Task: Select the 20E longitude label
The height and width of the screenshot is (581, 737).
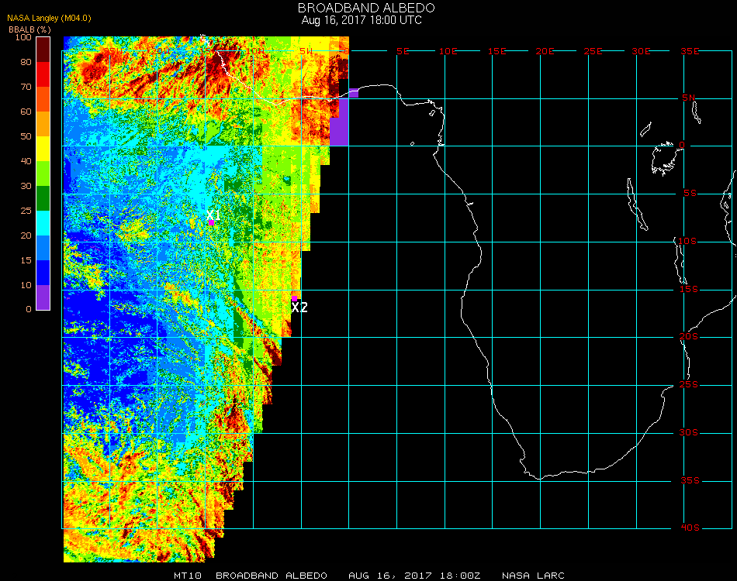Action: click(545, 51)
